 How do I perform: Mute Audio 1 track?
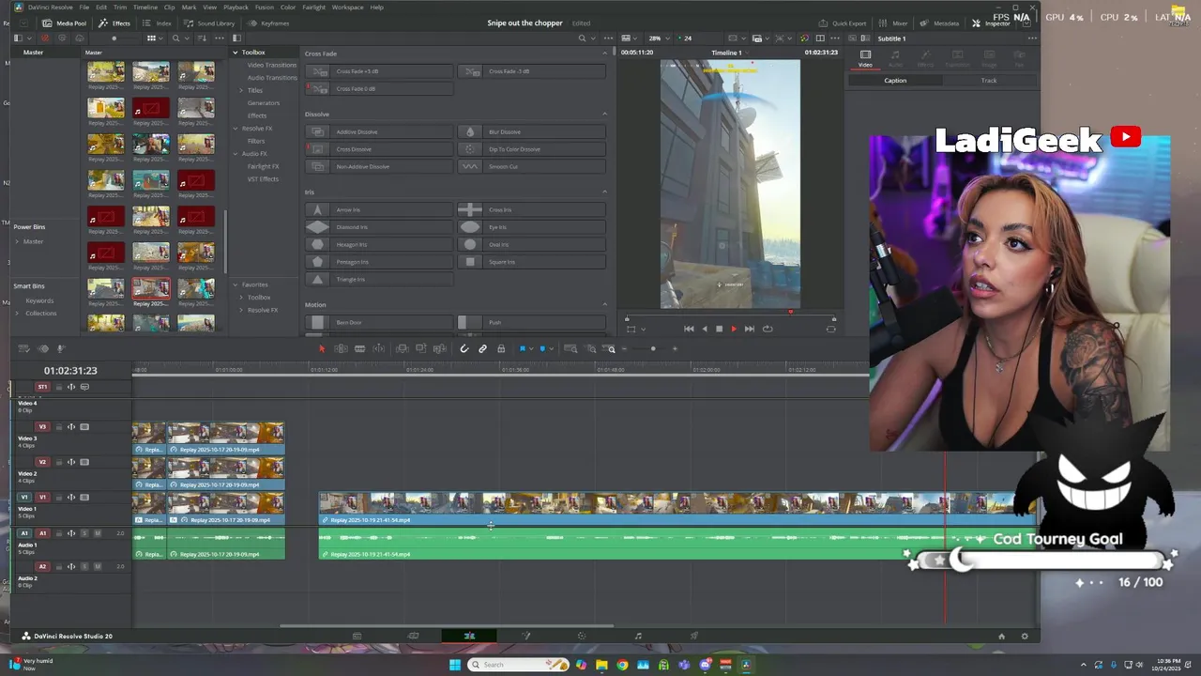(97, 533)
